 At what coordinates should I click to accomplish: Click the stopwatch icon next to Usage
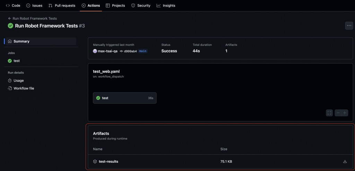[x=10, y=80]
